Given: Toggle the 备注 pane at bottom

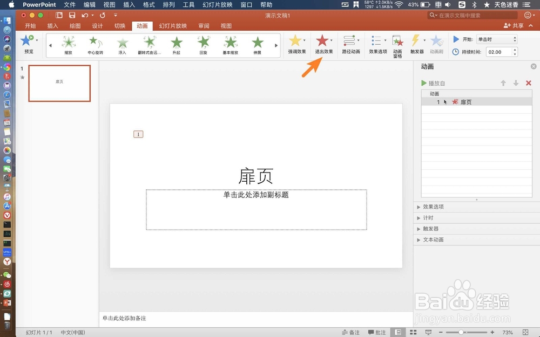Looking at the screenshot, I should 351,332.
